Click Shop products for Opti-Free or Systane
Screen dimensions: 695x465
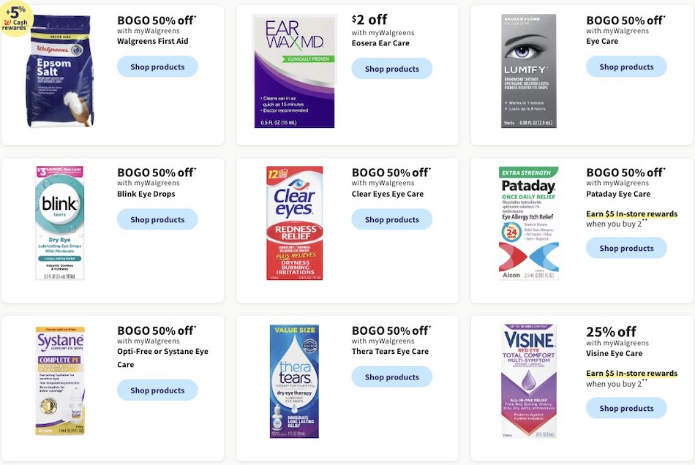tap(157, 390)
